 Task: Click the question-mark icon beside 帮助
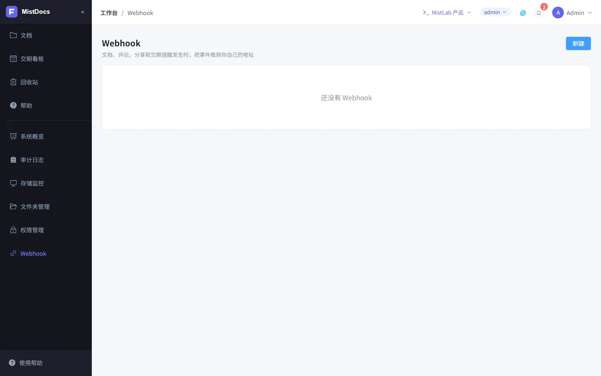13,105
